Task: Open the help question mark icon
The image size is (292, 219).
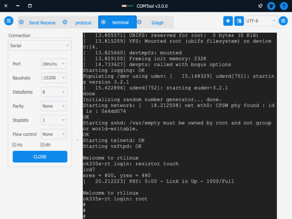Action: click(284, 6)
